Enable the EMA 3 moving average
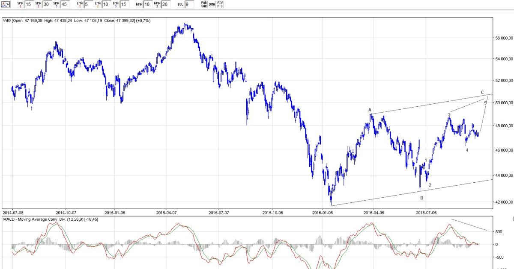The width and height of the screenshot is (514, 269). tap(116, 4)
